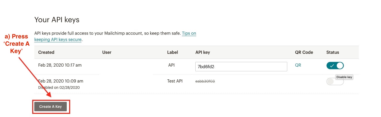Click the 10:17 am creation date
Screen dimensions: 381x117
tap(60, 65)
